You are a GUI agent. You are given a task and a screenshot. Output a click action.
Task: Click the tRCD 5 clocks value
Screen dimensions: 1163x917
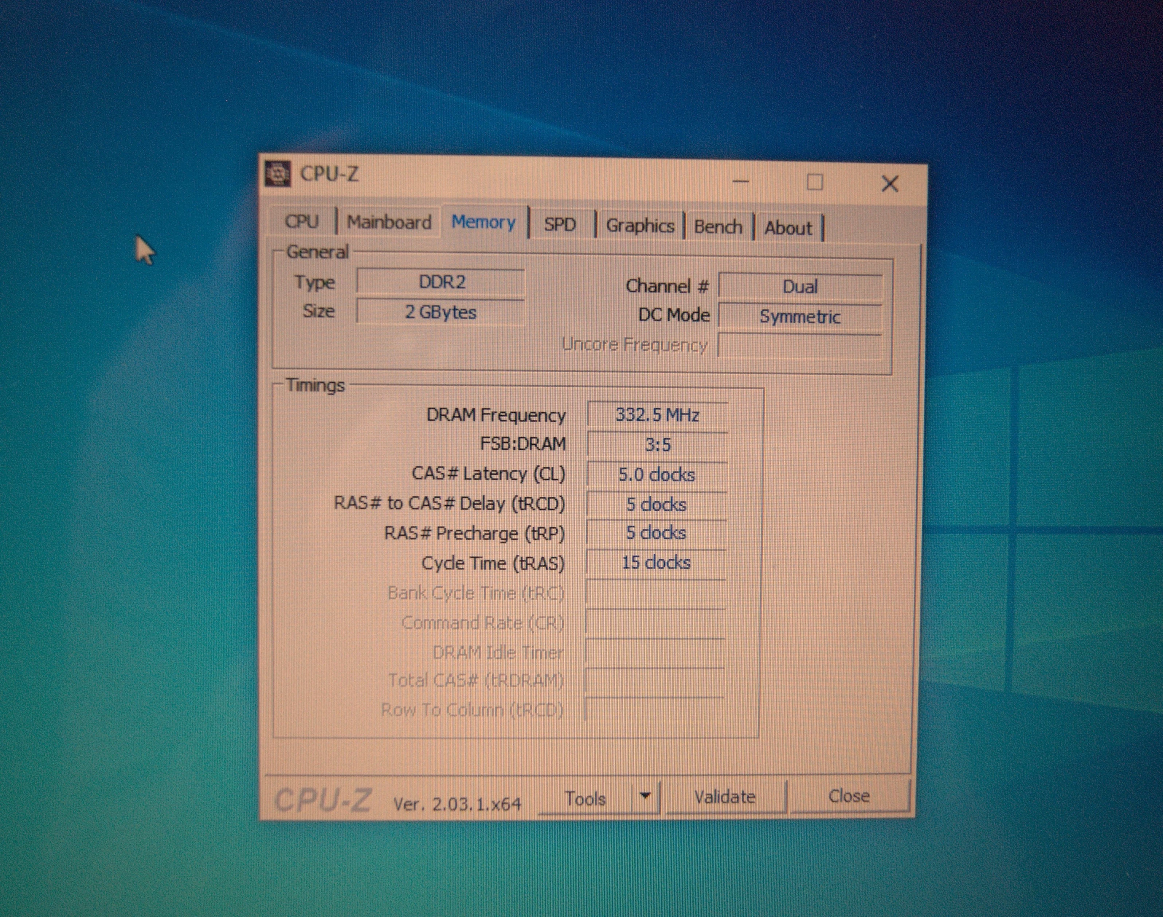click(657, 505)
